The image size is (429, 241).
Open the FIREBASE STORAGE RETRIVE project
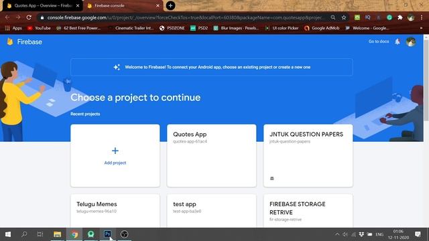pyautogui.click(x=308, y=211)
